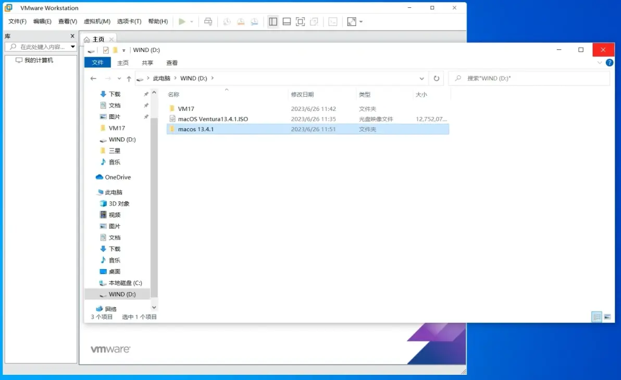The width and height of the screenshot is (621, 380).
Task: Open the customize quick access toolbar arrow
Action: click(124, 50)
